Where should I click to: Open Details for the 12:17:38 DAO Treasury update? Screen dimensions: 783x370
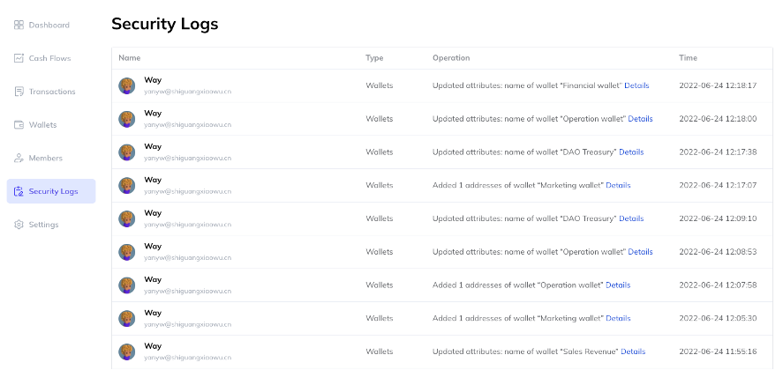tap(631, 152)
